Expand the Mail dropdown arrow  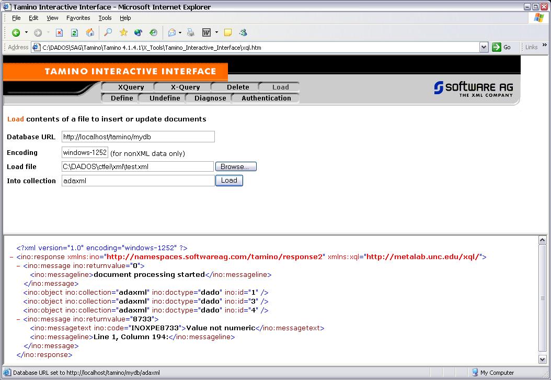180,33
